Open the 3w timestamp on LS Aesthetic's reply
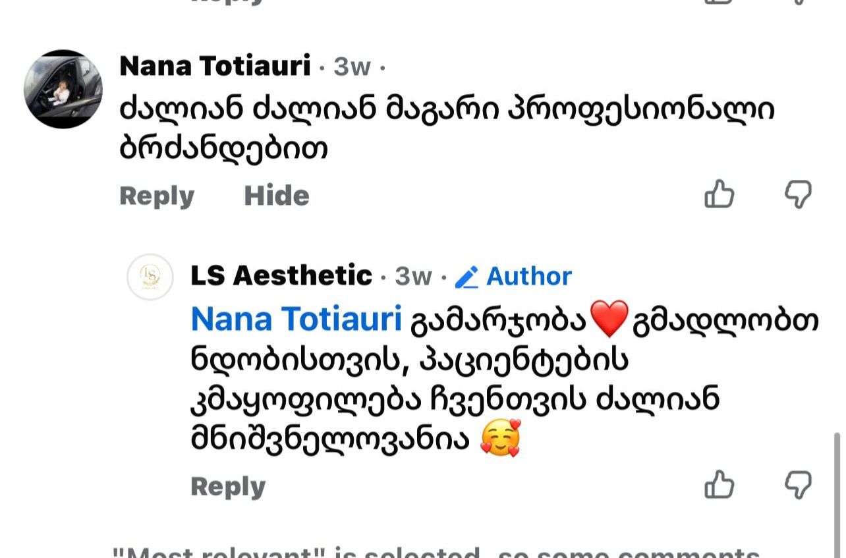Image resolution: width=846 pixels, height=558 pixels. coord(413,277)
